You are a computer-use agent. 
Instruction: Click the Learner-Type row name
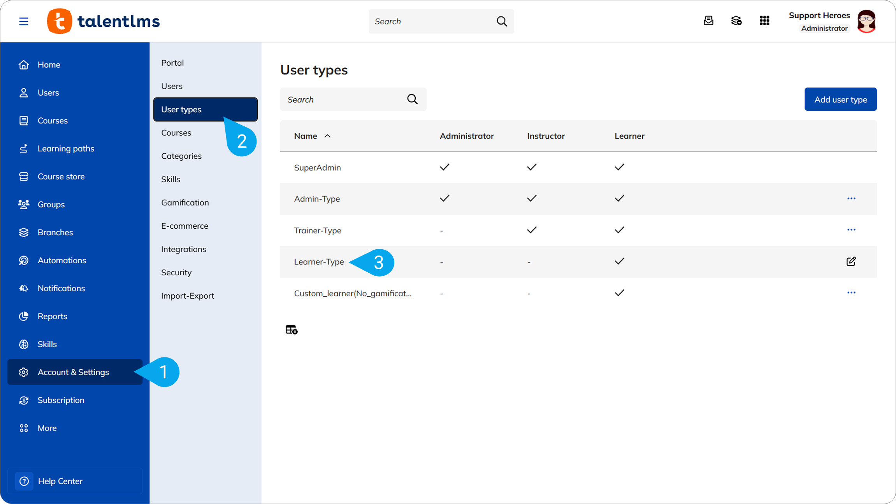coord(319,262)
